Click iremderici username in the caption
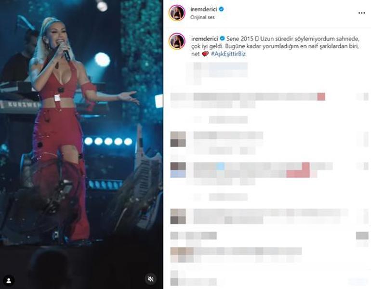 (205, 39)
